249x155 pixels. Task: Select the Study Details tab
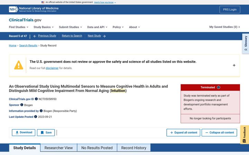(25, 148)
